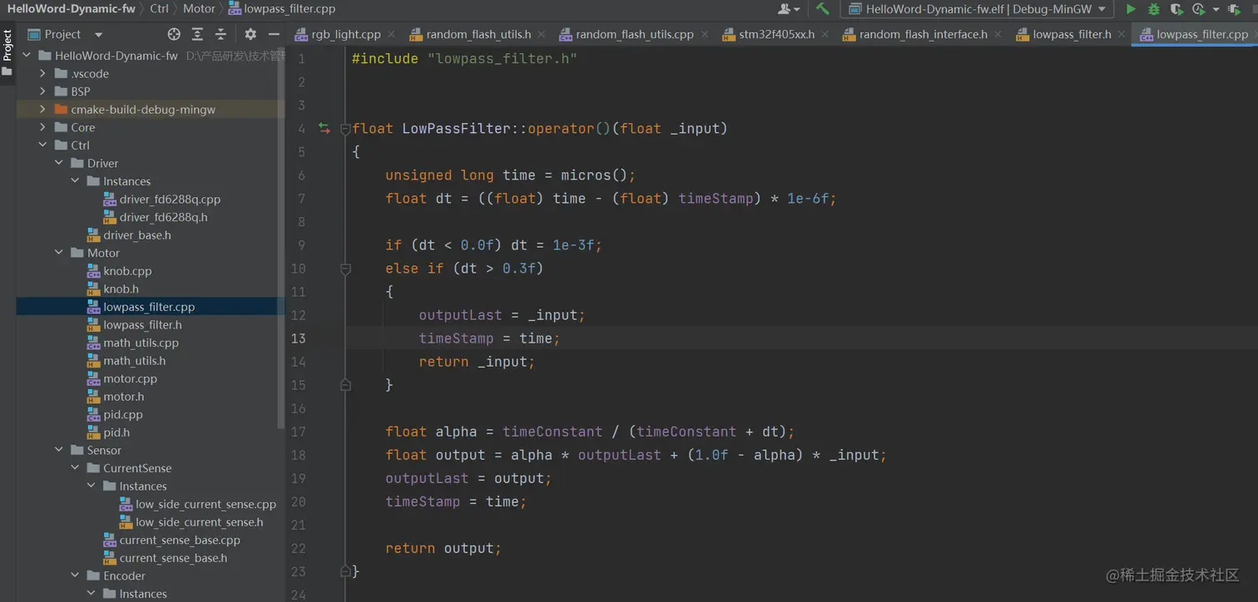Viewport: 1258px width, 602px height.
Task: Collapse the Motor folder
Action: click(x=58, y=253)
